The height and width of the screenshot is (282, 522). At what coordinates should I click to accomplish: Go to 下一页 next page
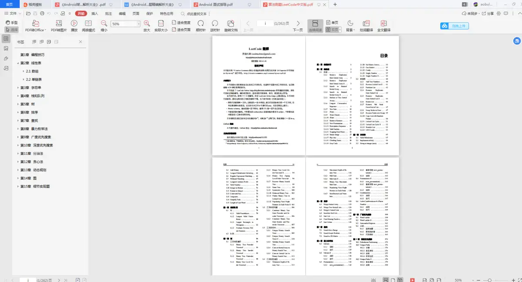[x=298, y=26]
